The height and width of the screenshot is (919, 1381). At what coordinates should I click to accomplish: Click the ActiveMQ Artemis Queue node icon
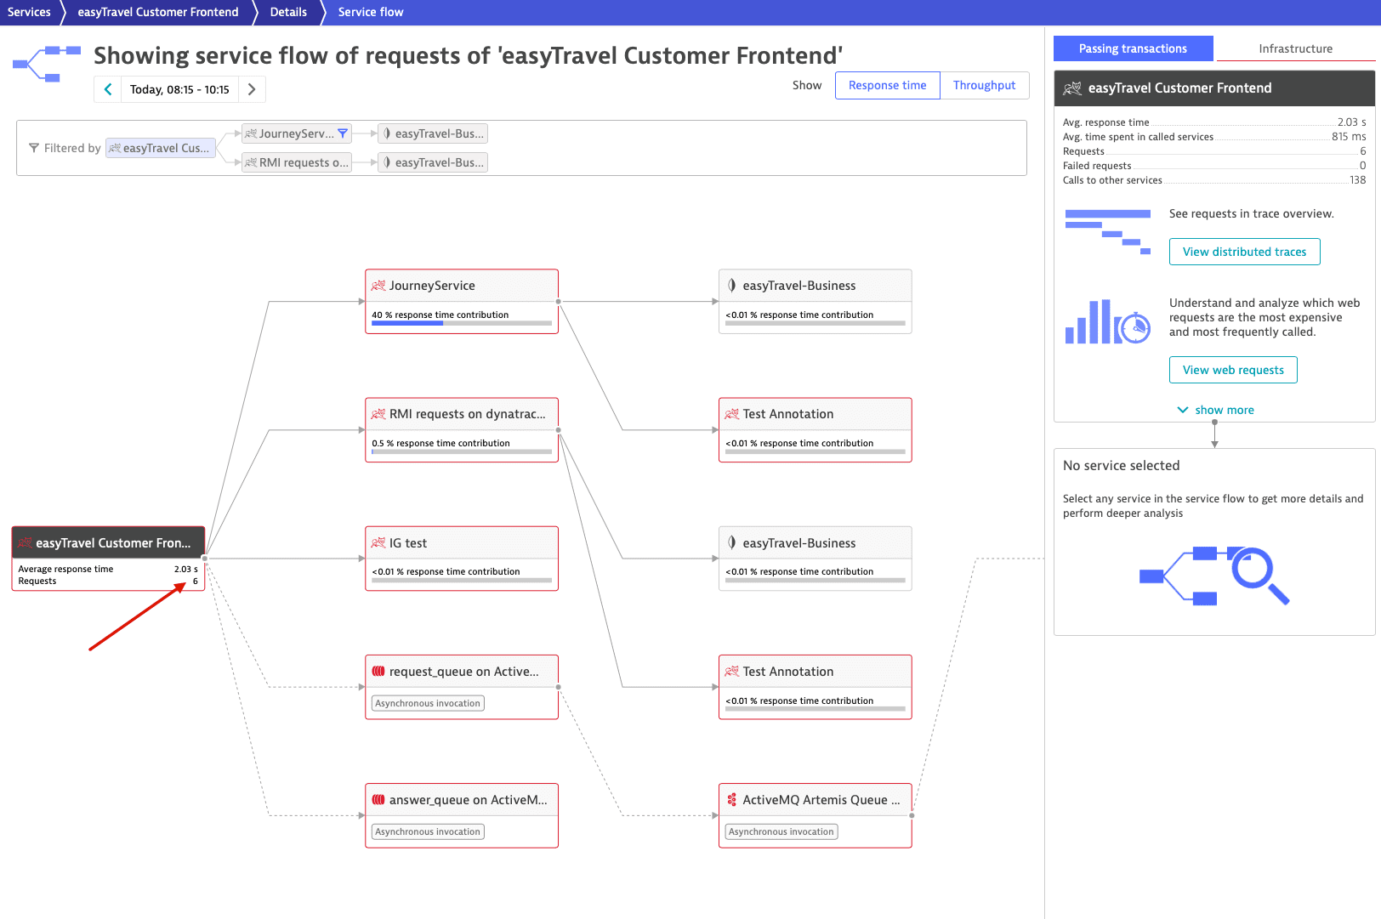tap(732, 800)
